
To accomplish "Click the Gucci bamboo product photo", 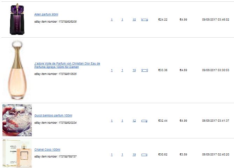I will coord(17,120).
